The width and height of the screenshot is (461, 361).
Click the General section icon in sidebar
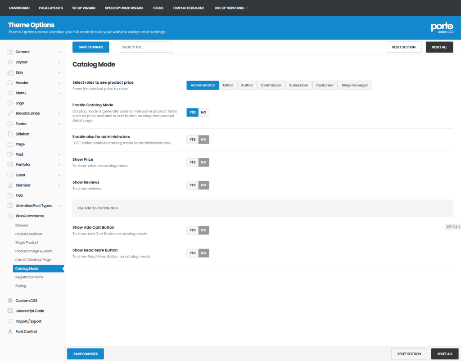coord(10,52)
